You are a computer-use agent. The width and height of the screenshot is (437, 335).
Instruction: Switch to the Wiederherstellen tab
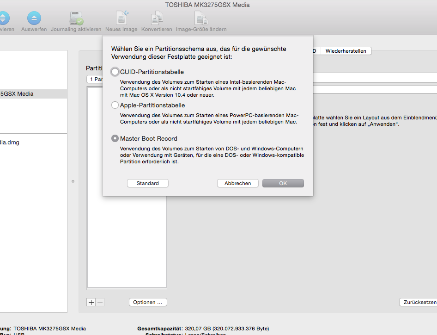[x=346, y=51]
